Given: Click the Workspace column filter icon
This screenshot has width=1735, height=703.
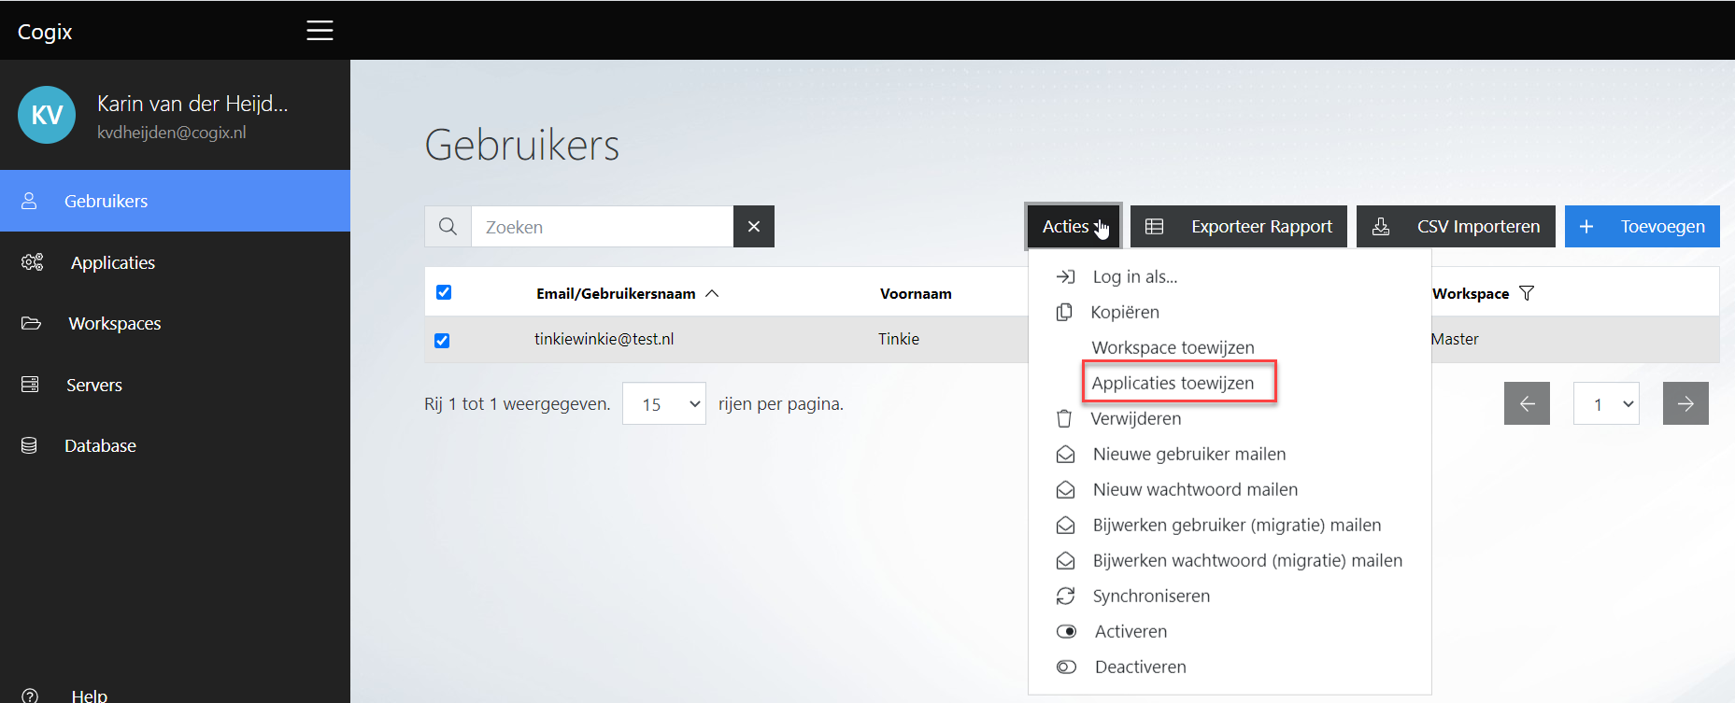Looking at the screenshot, I should point(1527,293).
